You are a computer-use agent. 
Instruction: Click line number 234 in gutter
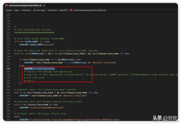tap(8, 69)
